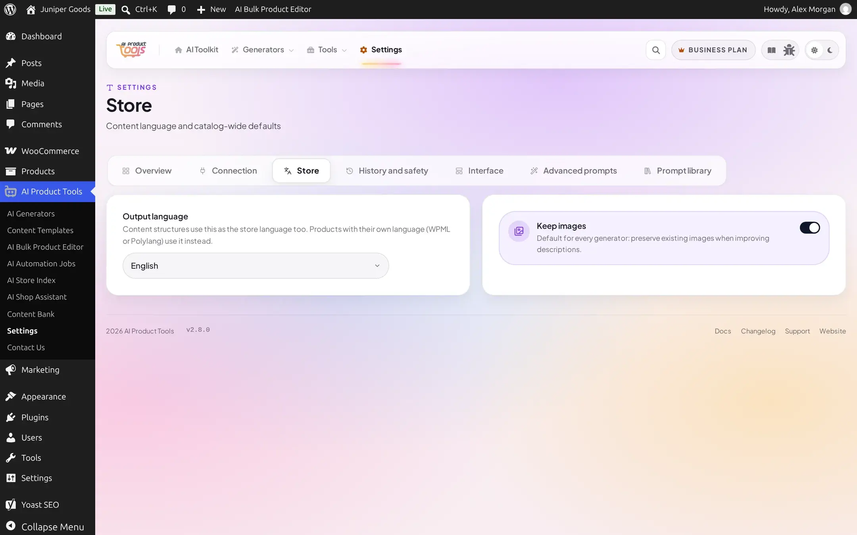Open comments bubble in admin bar
857x535 pixels.
[x=177, y=9]
